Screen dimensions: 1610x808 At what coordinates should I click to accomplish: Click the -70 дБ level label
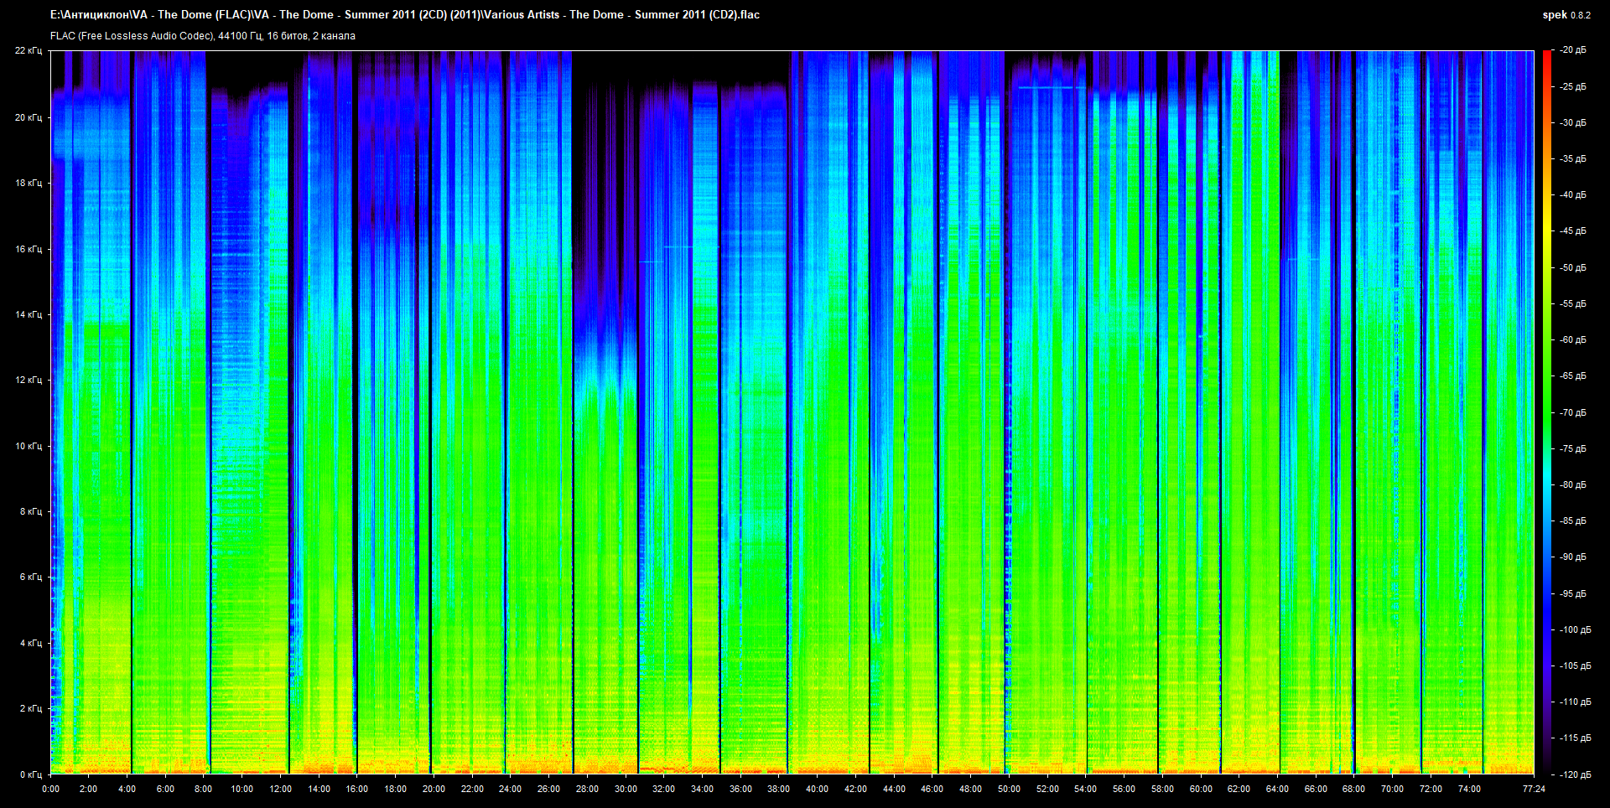1573,412
